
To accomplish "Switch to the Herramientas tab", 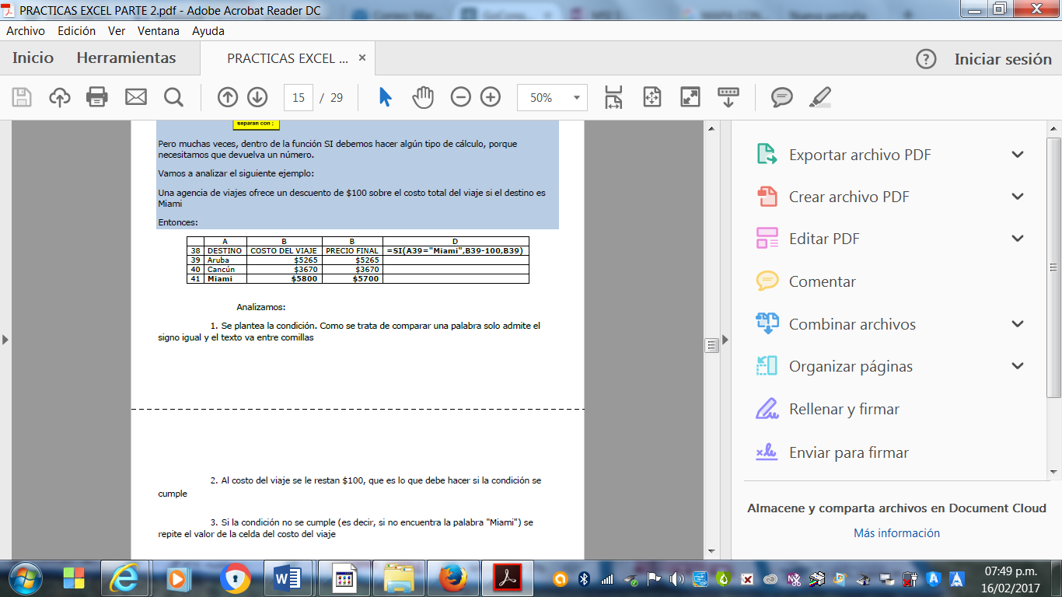I will pyautogui.click(x=126, y=58).
